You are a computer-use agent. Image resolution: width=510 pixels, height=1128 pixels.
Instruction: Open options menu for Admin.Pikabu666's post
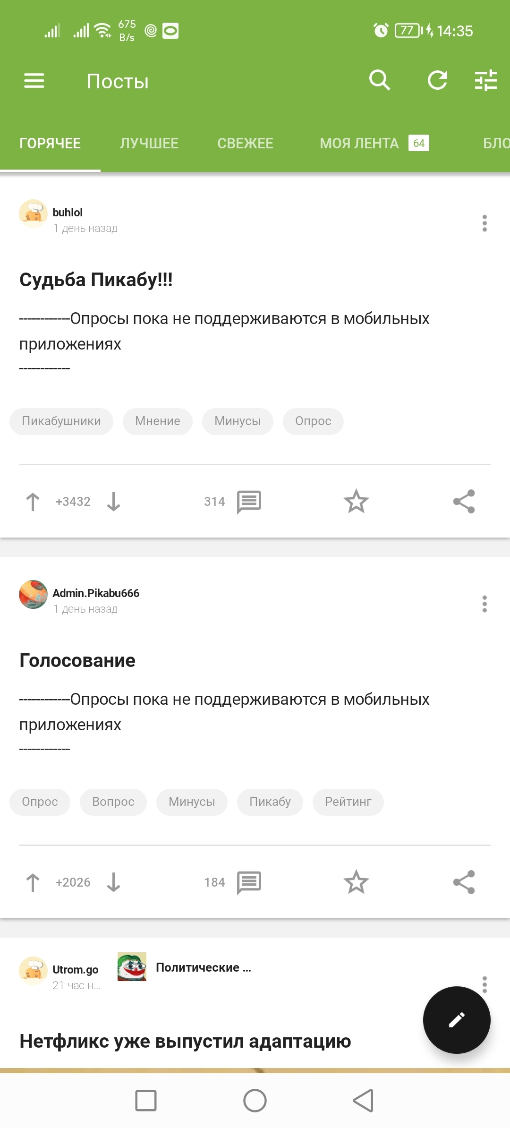(484, 604)
